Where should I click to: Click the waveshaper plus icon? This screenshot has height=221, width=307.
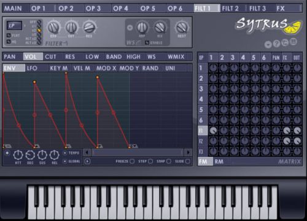click(130, 28)
